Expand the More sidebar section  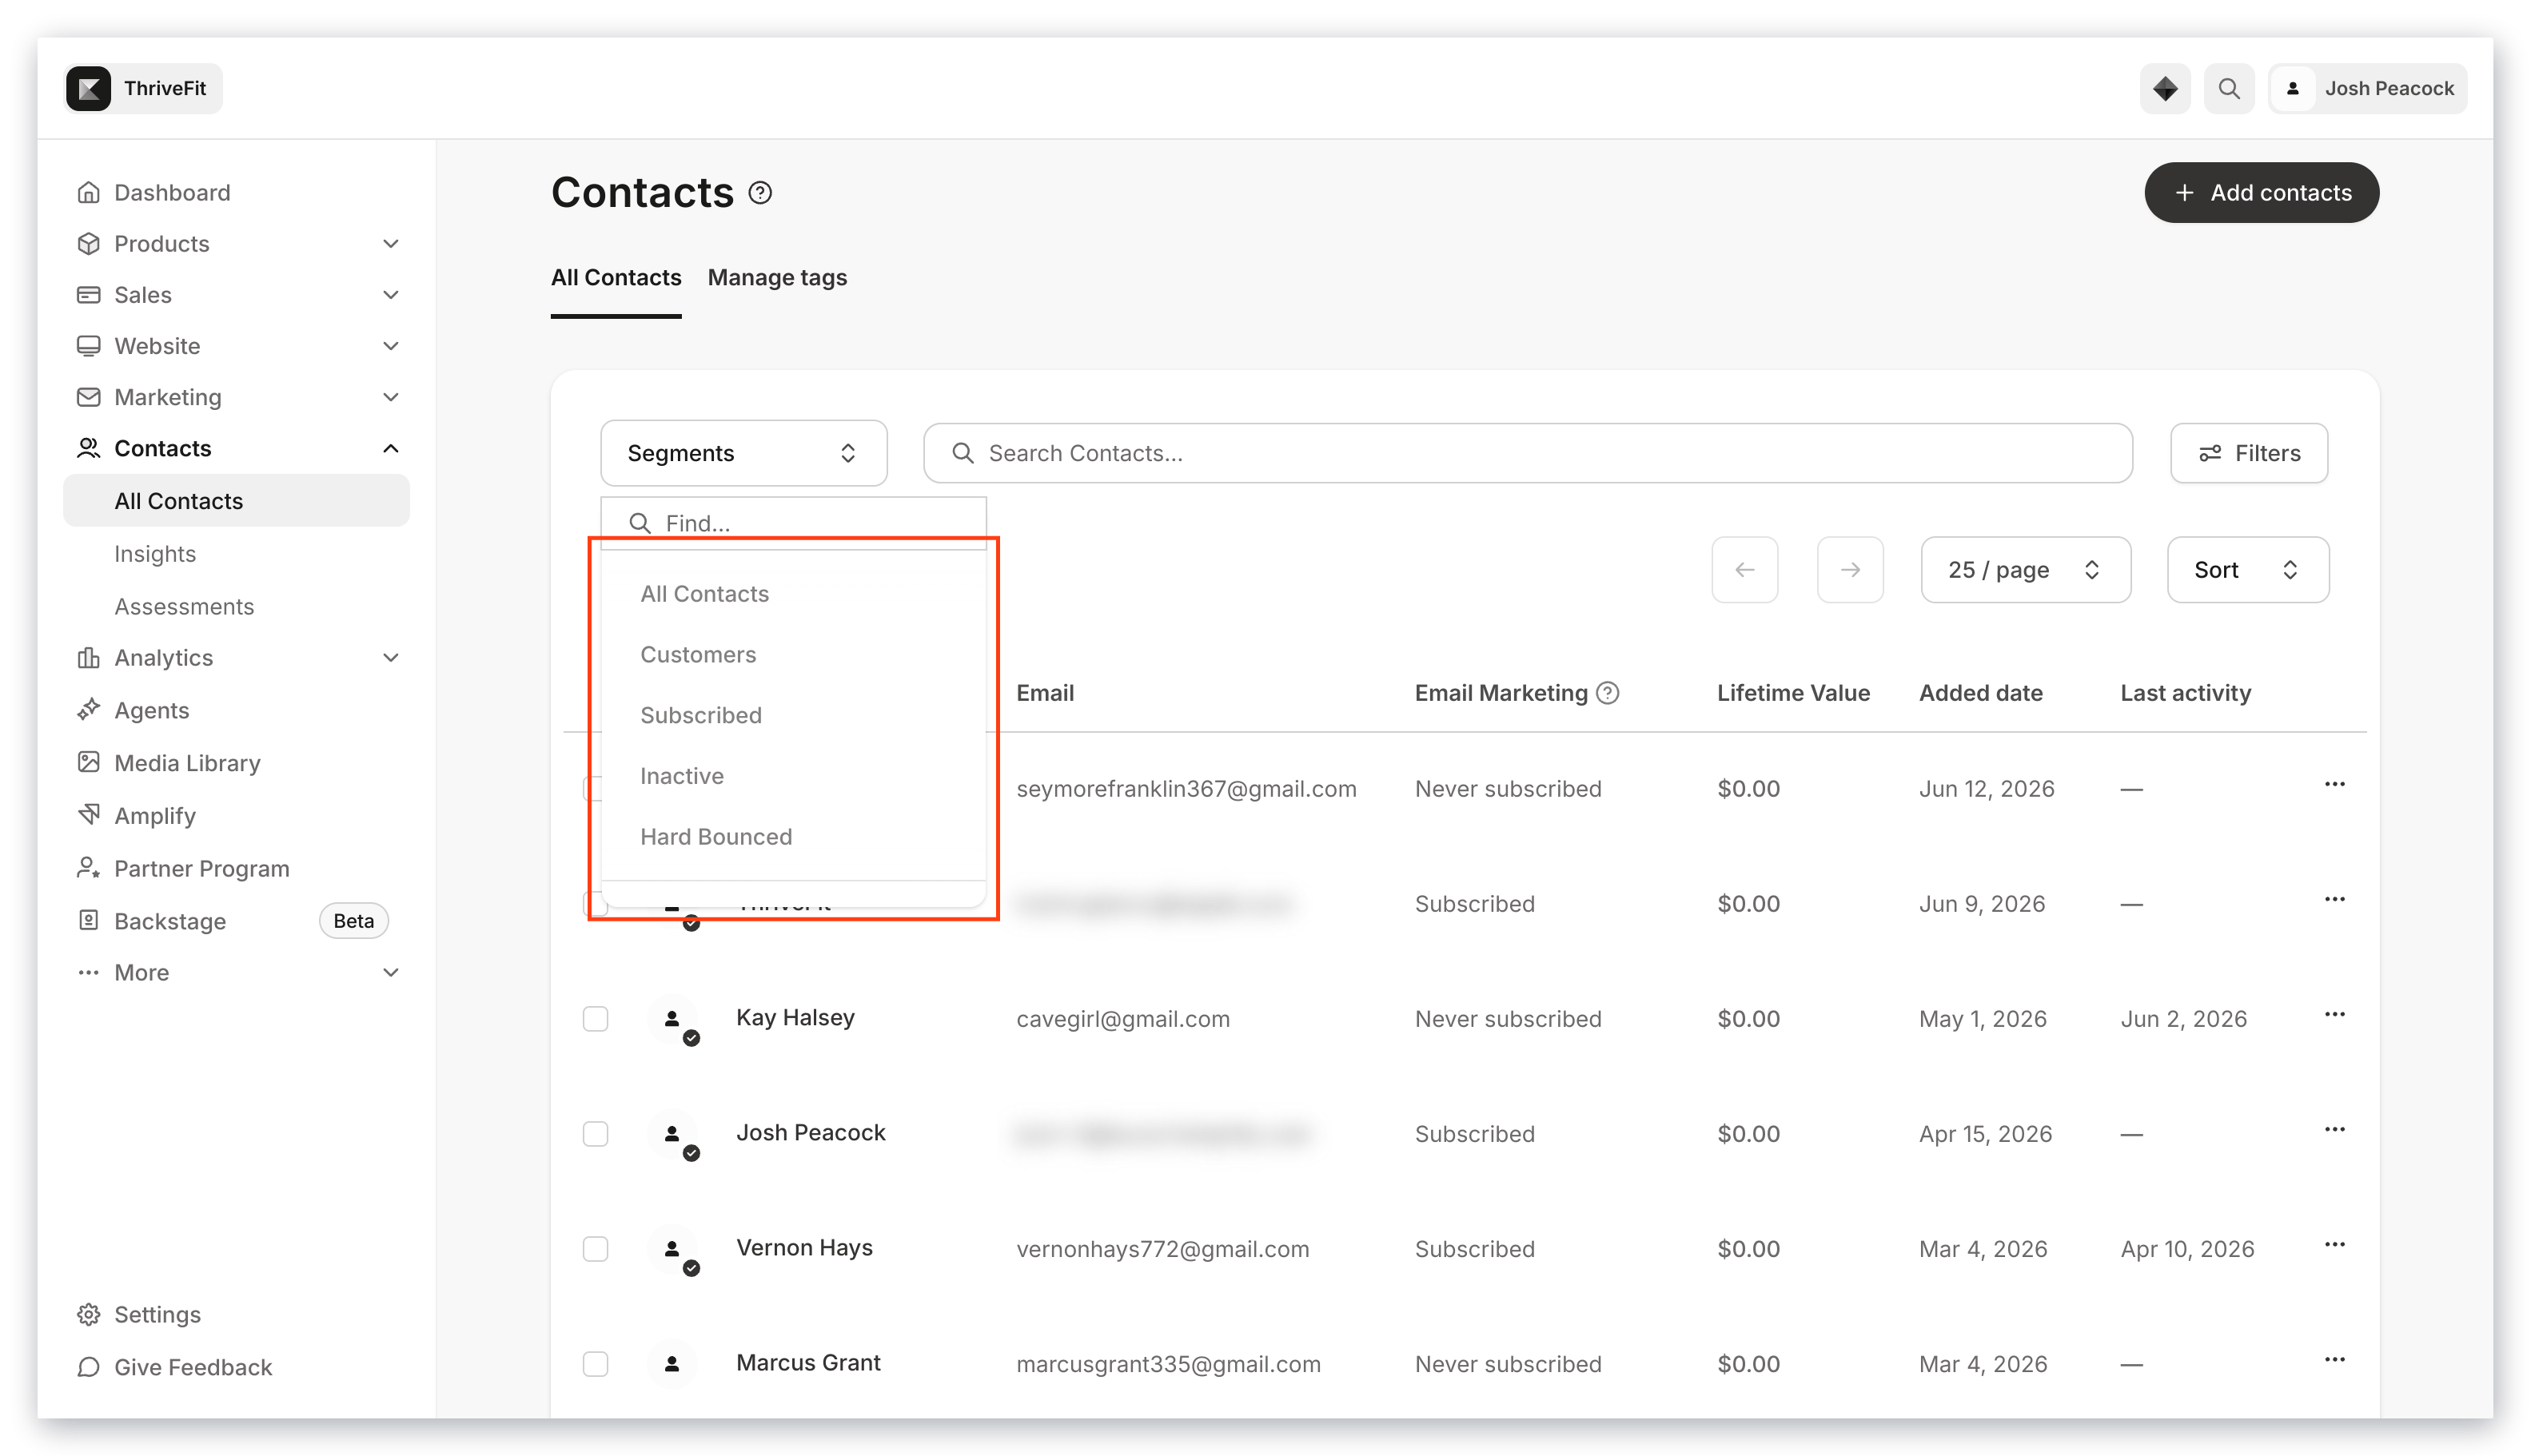coord(391,972)
